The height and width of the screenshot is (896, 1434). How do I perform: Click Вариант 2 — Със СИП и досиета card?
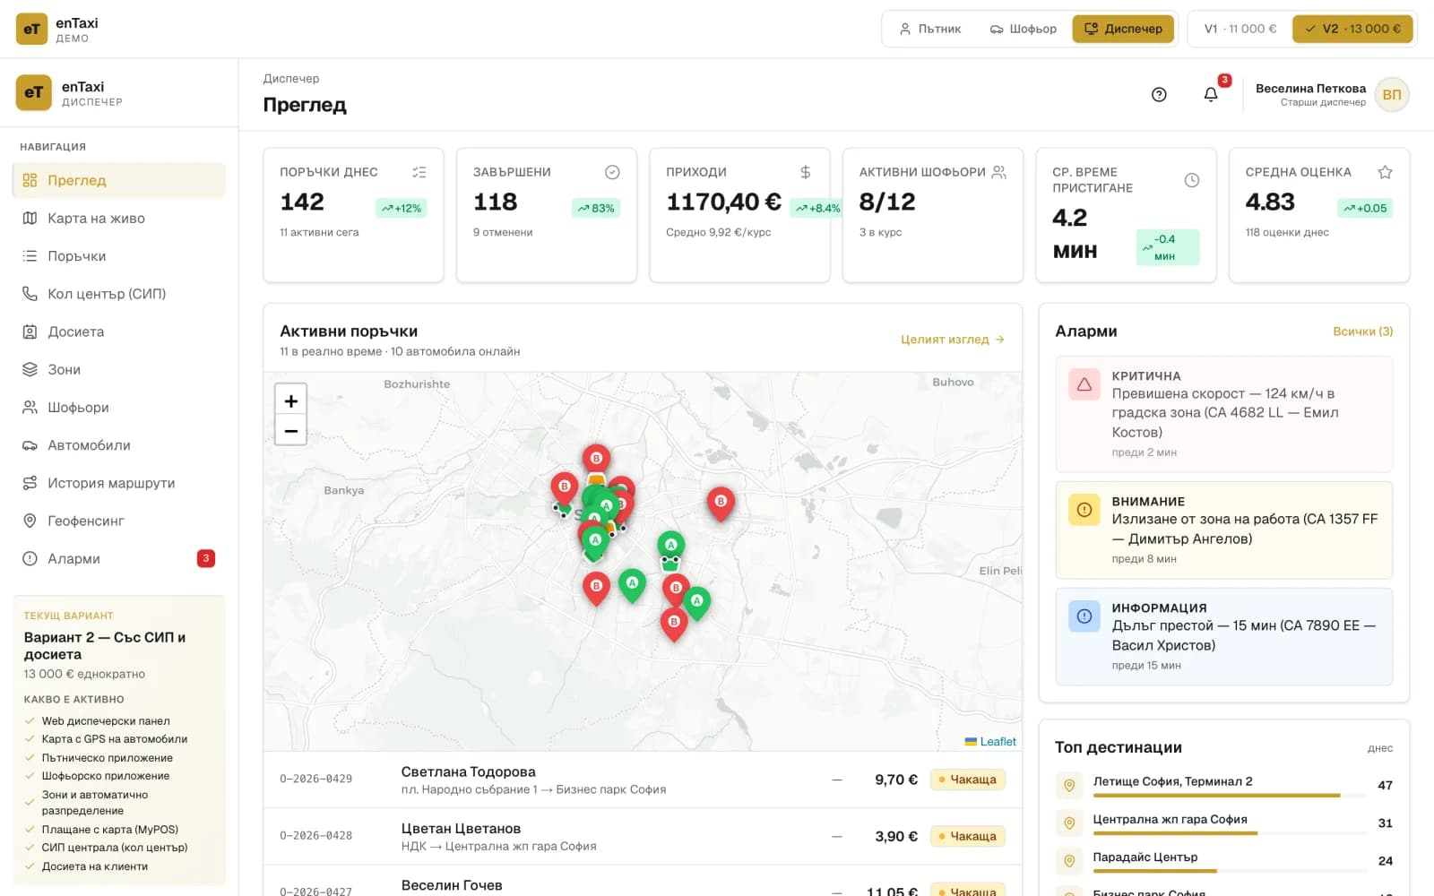coord(118,740)
